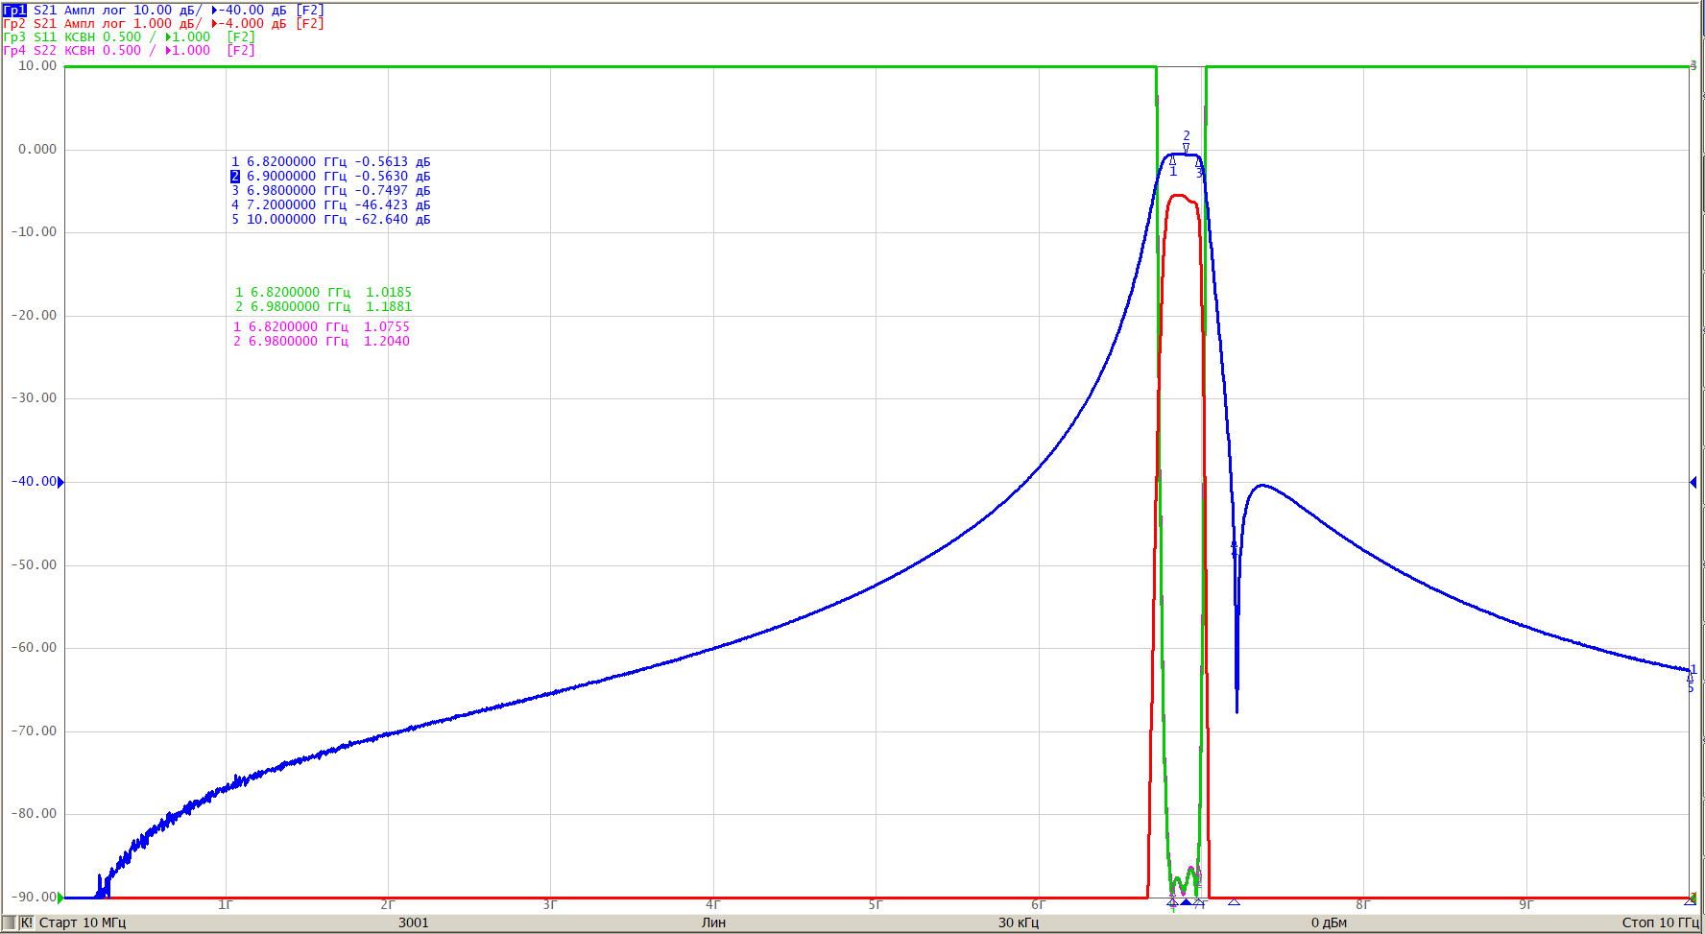Activate the red Гр2 S21 trace
1705x934 pixels.
tap(163, 23)
